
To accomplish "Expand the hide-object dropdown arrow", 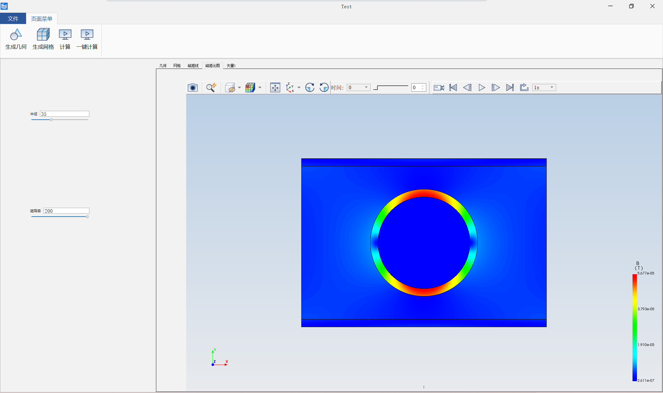I will click(x=239, y=88).
